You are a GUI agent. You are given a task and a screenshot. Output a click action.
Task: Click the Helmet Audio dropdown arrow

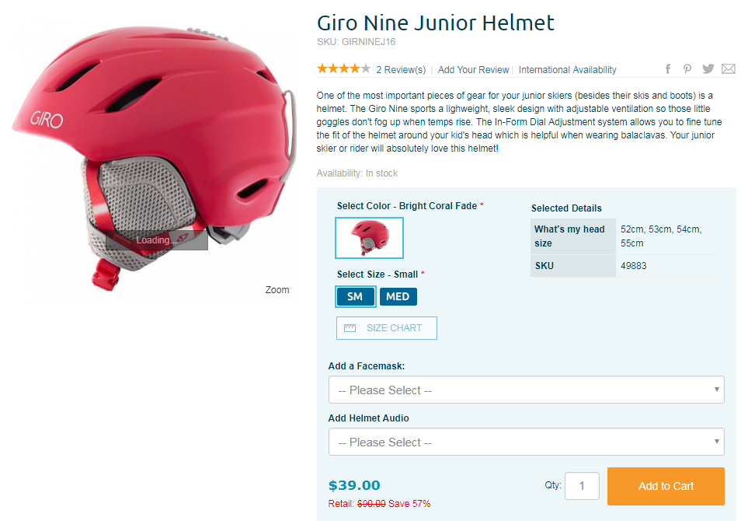coord(716,442)
